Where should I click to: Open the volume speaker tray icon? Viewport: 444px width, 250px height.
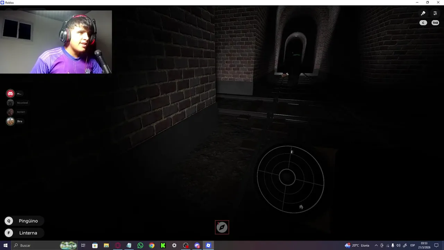398,245
